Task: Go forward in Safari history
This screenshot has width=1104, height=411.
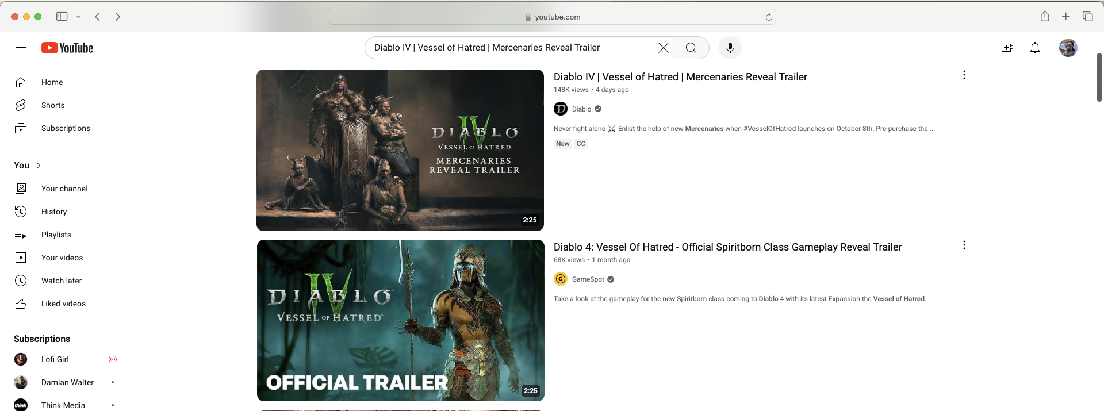Action: 118,17
